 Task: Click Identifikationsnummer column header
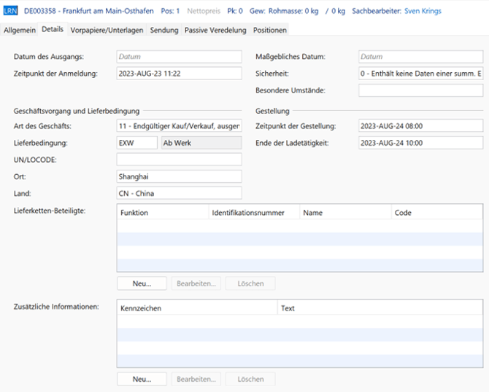[254, 213]
